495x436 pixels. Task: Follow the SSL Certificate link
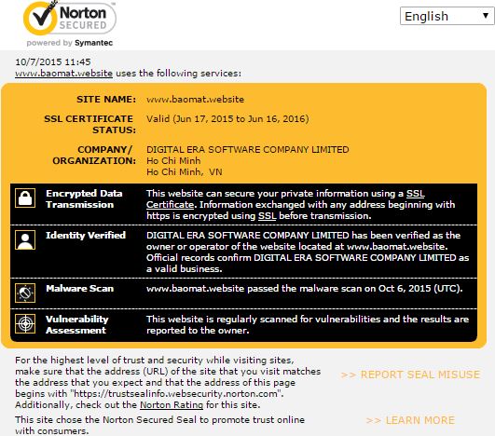pos(285,199)
